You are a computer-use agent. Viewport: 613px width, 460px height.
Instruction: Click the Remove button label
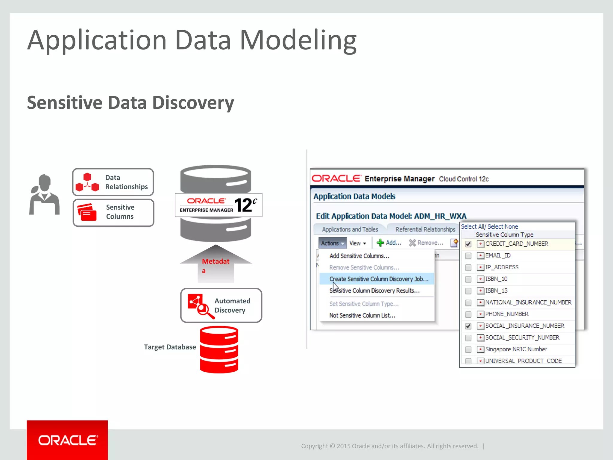click(x=430, y=243)
